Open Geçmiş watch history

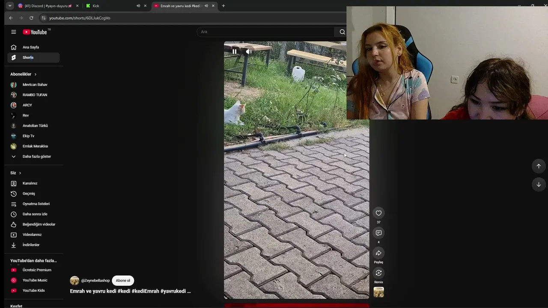[x=34, y=194]
